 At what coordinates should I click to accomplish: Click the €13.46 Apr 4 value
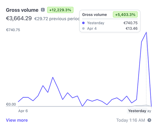point(131,29)
